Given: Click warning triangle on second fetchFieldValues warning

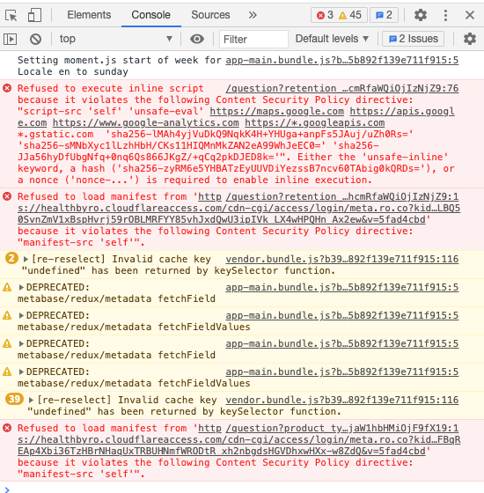Looking at the screenshot, I should tap(7, 372).
